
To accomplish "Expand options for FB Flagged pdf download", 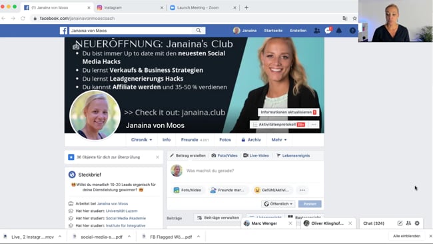I will (199, 237).
